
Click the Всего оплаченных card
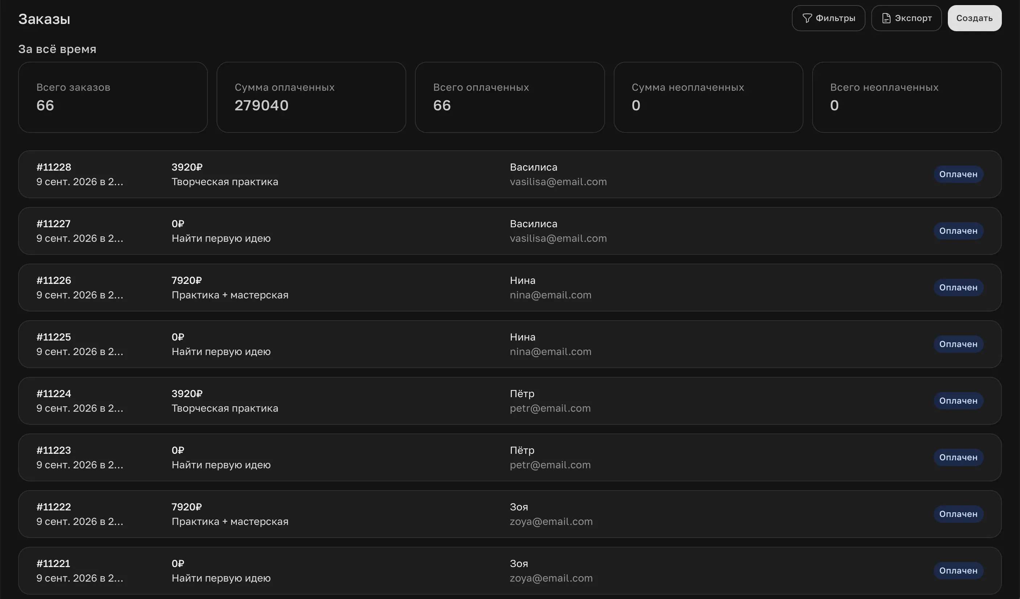(x=510, y=97)
